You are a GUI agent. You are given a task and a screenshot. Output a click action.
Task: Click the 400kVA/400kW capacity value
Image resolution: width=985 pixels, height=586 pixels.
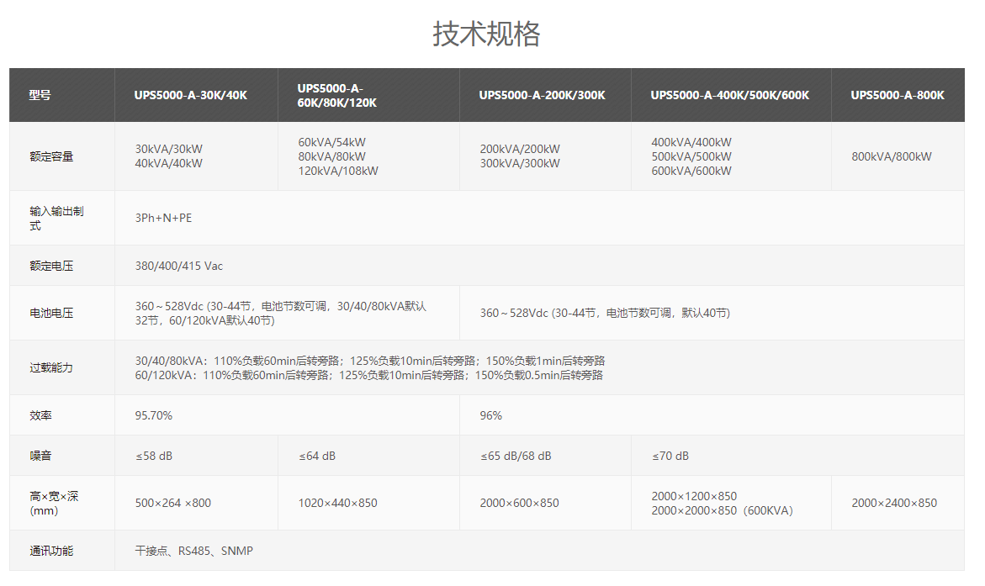(691, 142)
